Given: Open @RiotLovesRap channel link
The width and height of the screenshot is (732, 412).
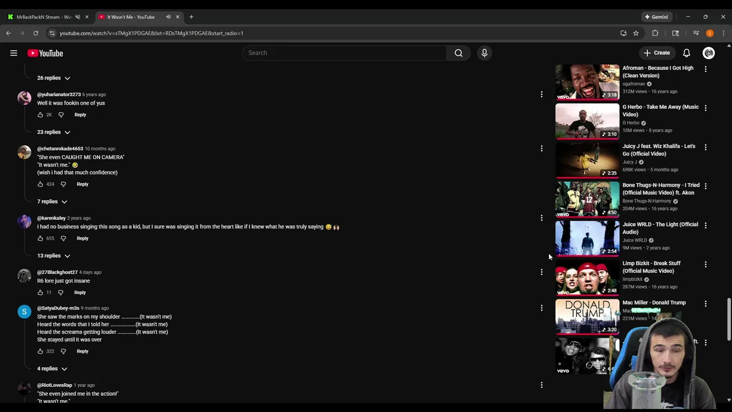Looking at the screenshot, I should click(x=54, y=385).
